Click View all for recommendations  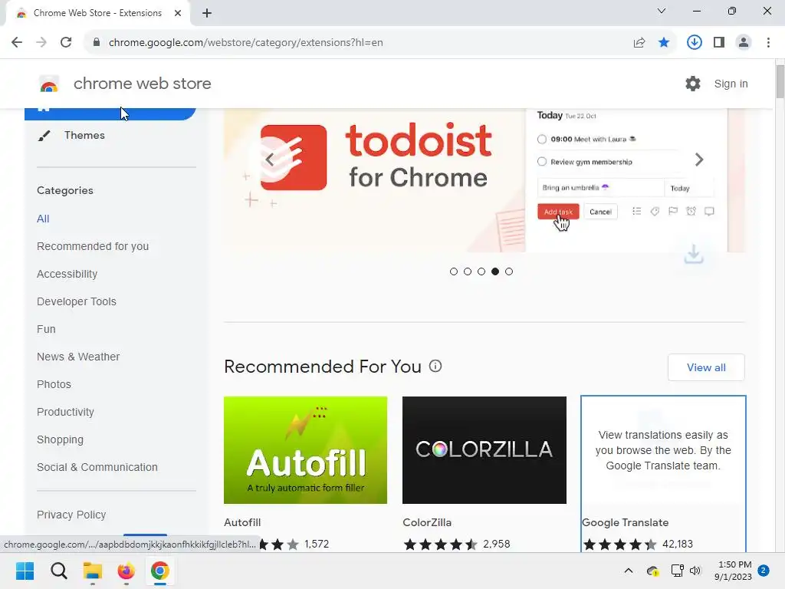706,367
